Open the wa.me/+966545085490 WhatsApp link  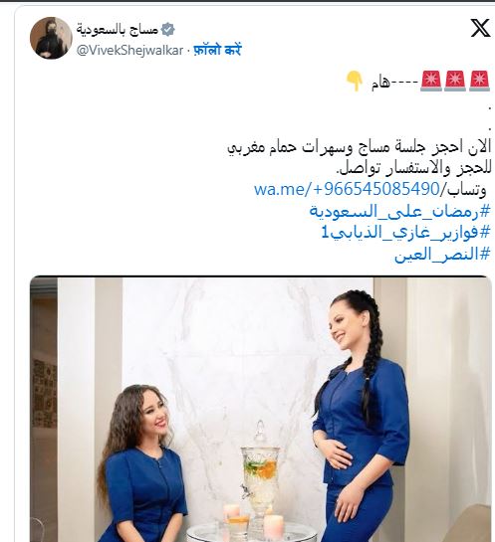(347, 189)
